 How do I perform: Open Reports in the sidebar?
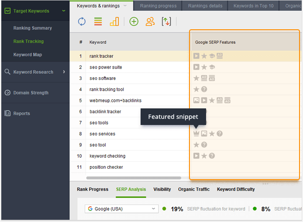coord(22,113)
